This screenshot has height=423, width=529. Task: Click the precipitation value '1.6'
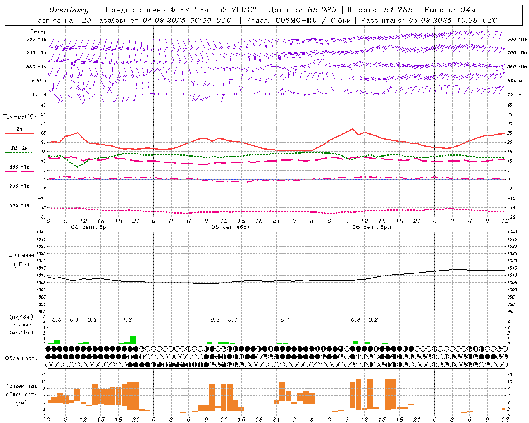127,320
